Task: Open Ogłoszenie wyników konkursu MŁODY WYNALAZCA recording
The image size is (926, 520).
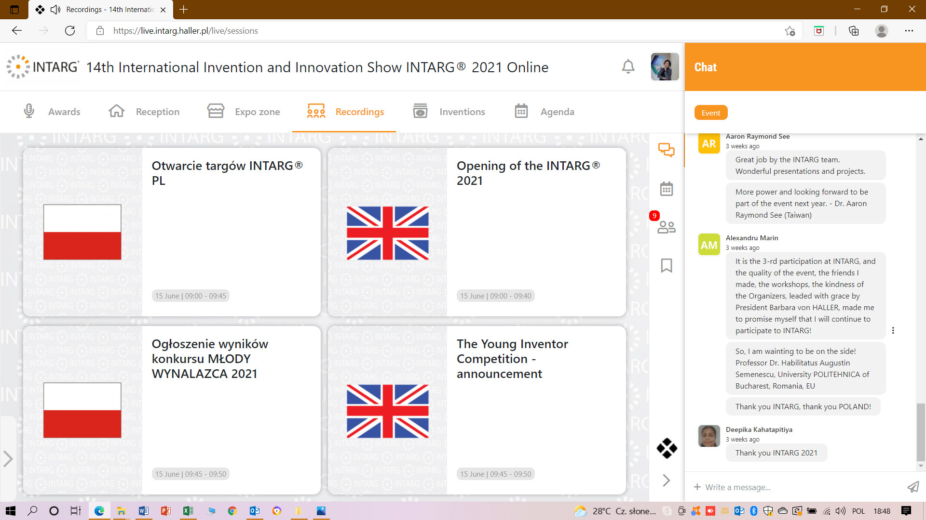Action: (172, 410)
